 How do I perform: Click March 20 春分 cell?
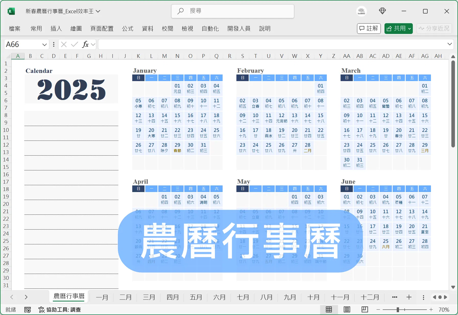coord(399,133)
